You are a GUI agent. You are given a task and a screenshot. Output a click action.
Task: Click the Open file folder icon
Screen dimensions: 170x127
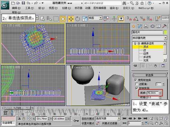(18, 3)
